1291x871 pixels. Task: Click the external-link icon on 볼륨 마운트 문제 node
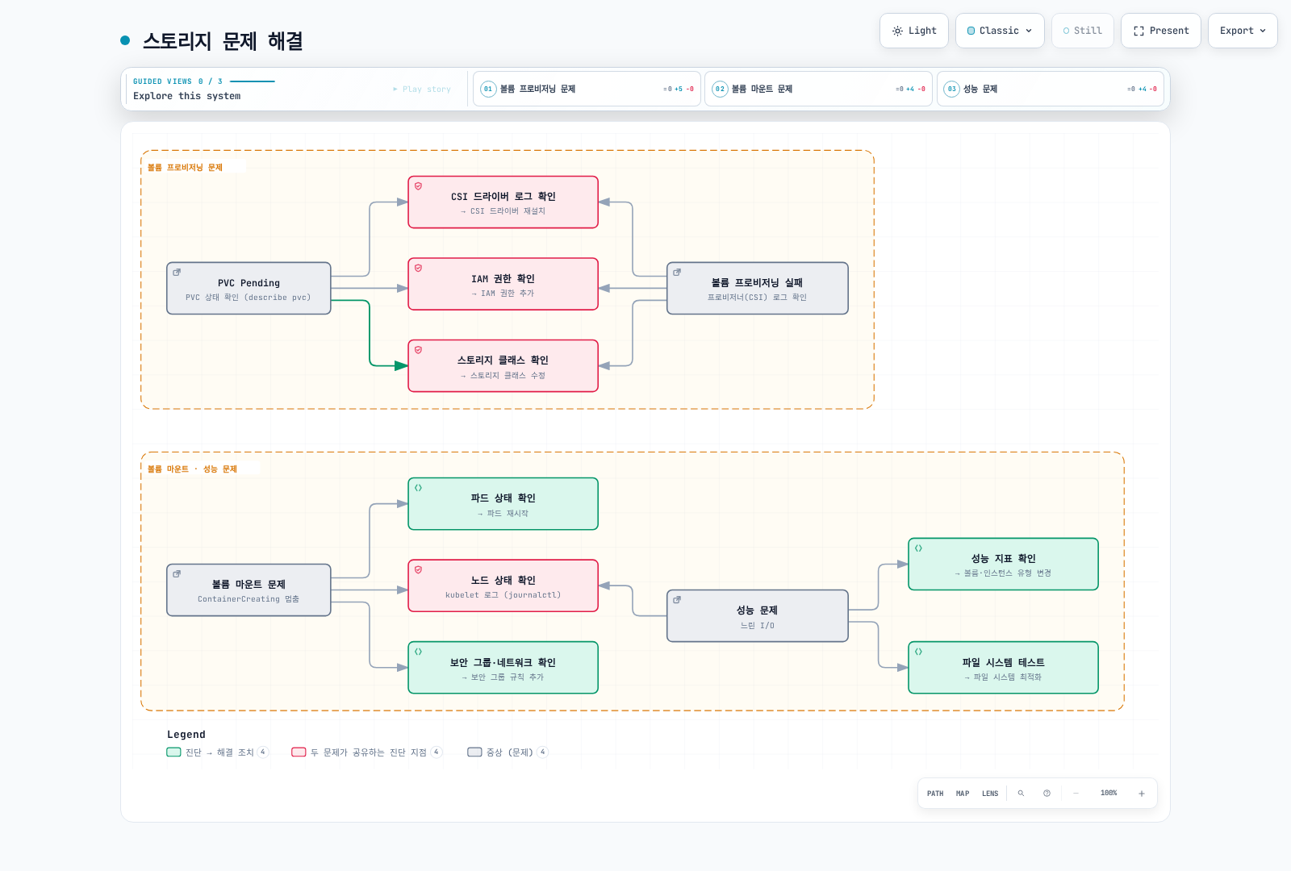tap(177, 574)
